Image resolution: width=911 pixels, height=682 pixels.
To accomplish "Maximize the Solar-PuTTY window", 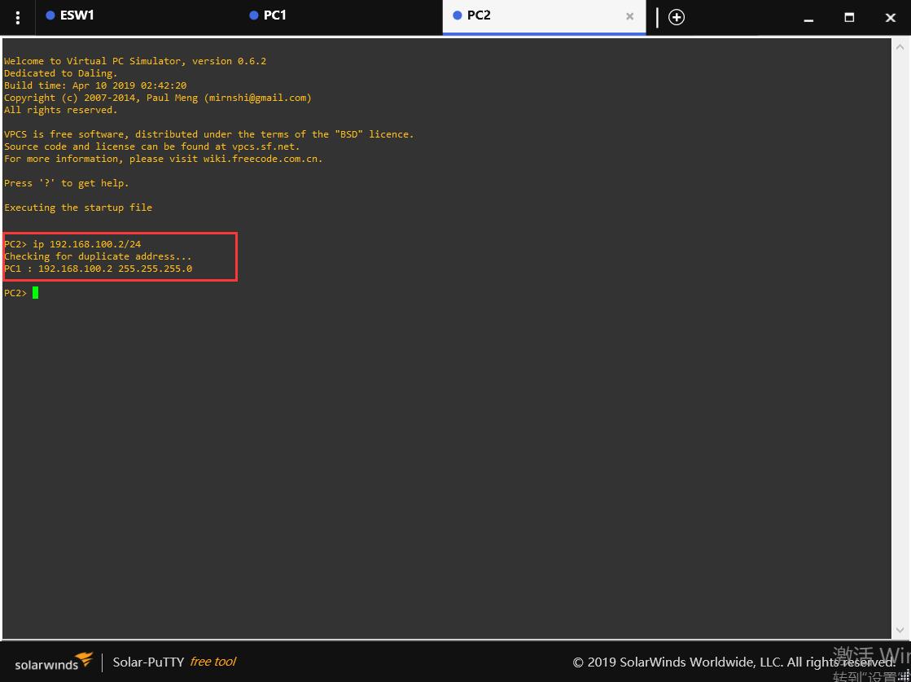I will pyautogui.click(x=849, y=17).
